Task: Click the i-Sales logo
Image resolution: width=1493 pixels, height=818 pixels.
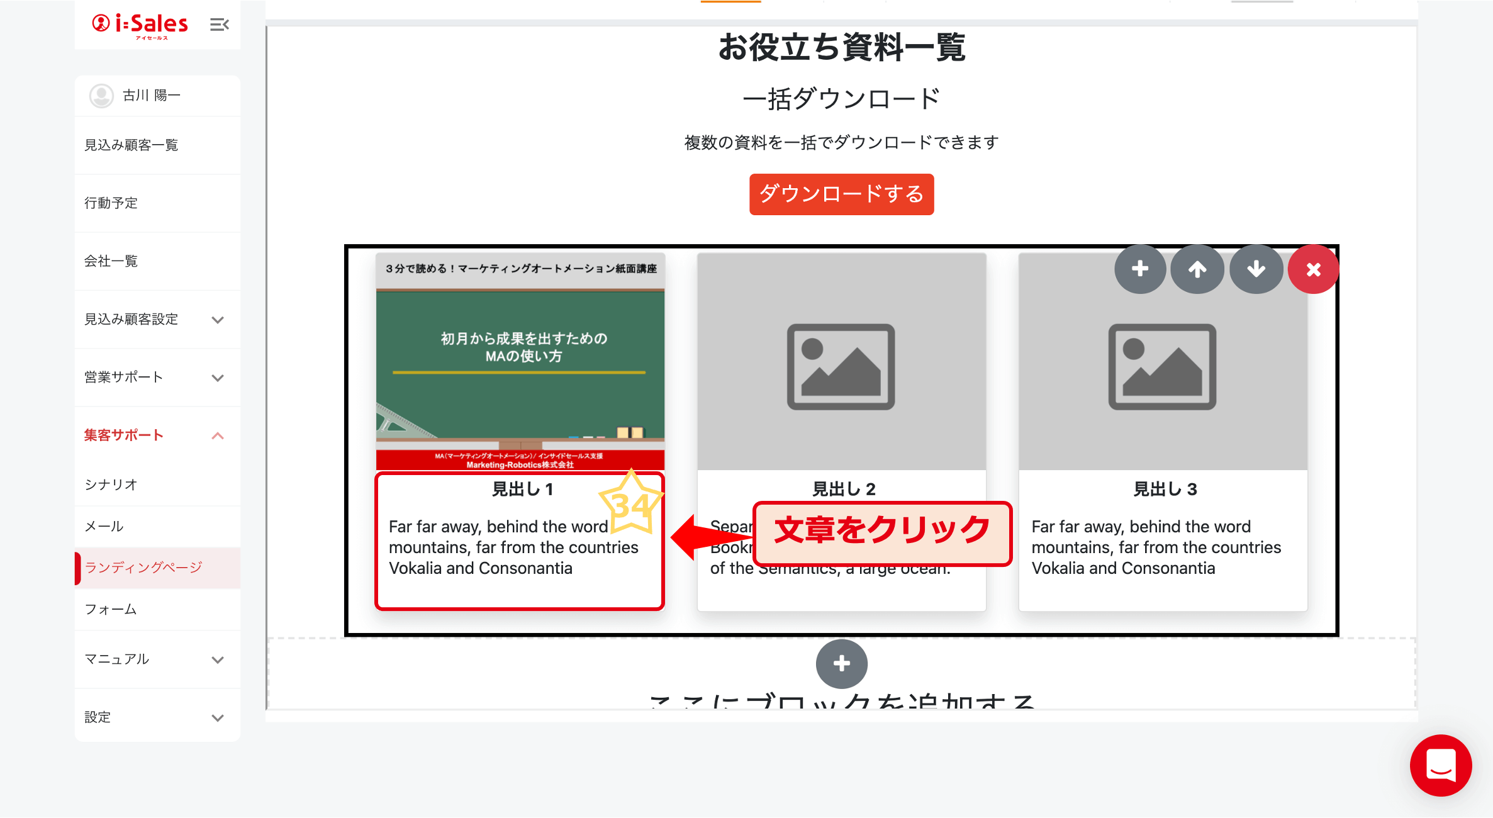Action: coord(140,25)
